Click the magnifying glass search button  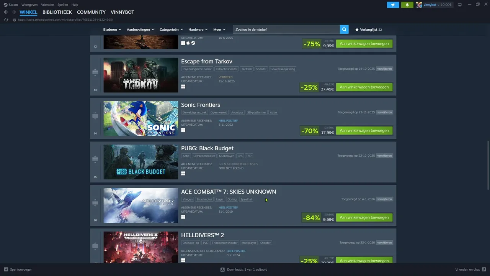point(345,30)
